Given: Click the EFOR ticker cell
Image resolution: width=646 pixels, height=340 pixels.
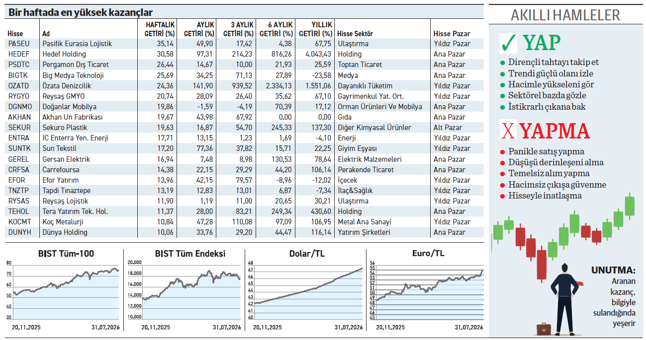Looking at the screenshot, I should (16, 180).
